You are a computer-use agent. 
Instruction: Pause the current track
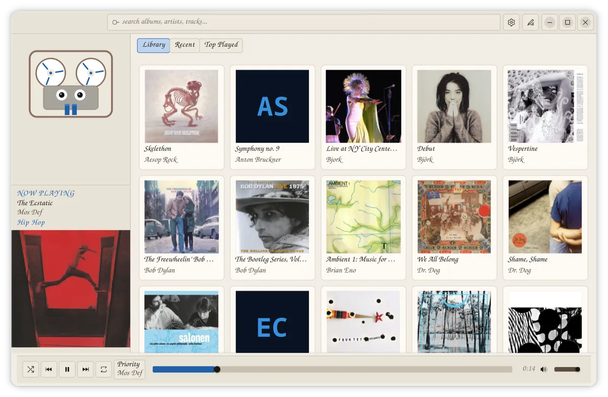[67, 369]
